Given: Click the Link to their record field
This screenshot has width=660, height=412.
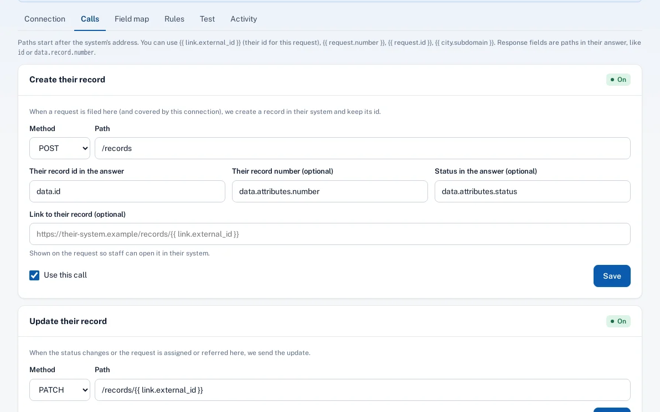Looking at the screenshot, I should [330, 234].
